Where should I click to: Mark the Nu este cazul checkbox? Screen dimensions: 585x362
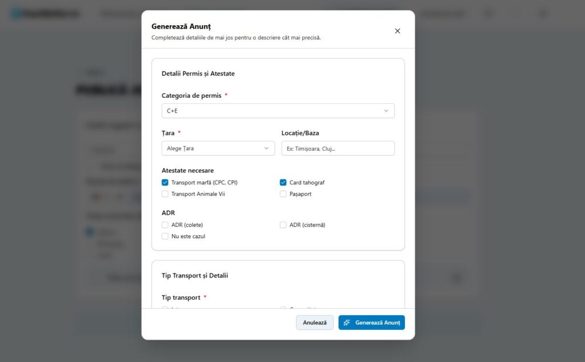tap(165, 236)
